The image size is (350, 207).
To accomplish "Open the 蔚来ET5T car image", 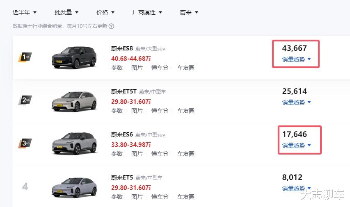I will pyautogui.click(x=74, y=101).
